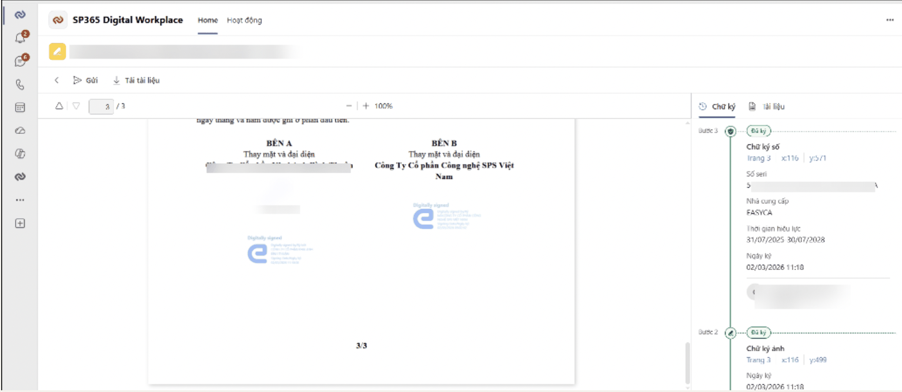Click the SP365 Digital Workplace logo
The image size is (902, 392).
point(58,20)
